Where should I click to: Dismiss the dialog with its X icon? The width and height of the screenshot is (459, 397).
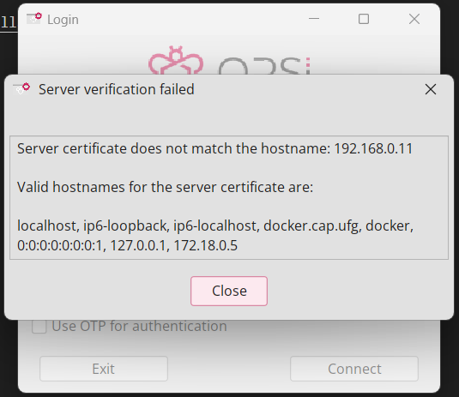[431, 89]
